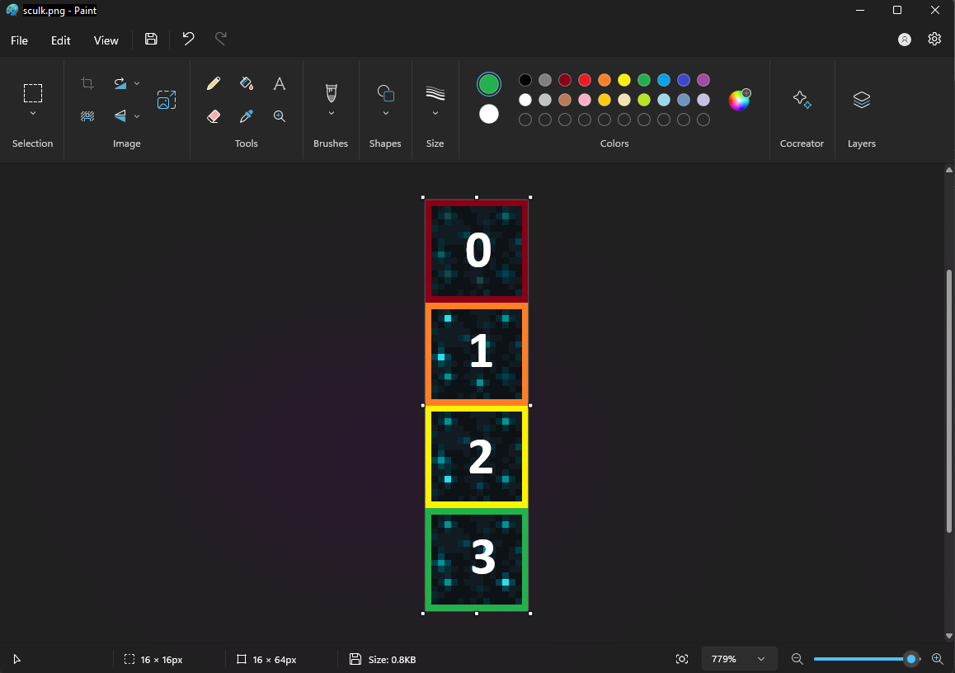Pick the light turquoise palette color

[663, 99]
